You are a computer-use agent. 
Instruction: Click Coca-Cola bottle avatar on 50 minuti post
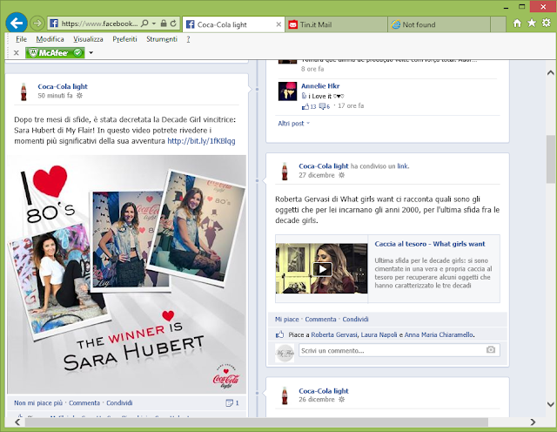click(23, 91)
